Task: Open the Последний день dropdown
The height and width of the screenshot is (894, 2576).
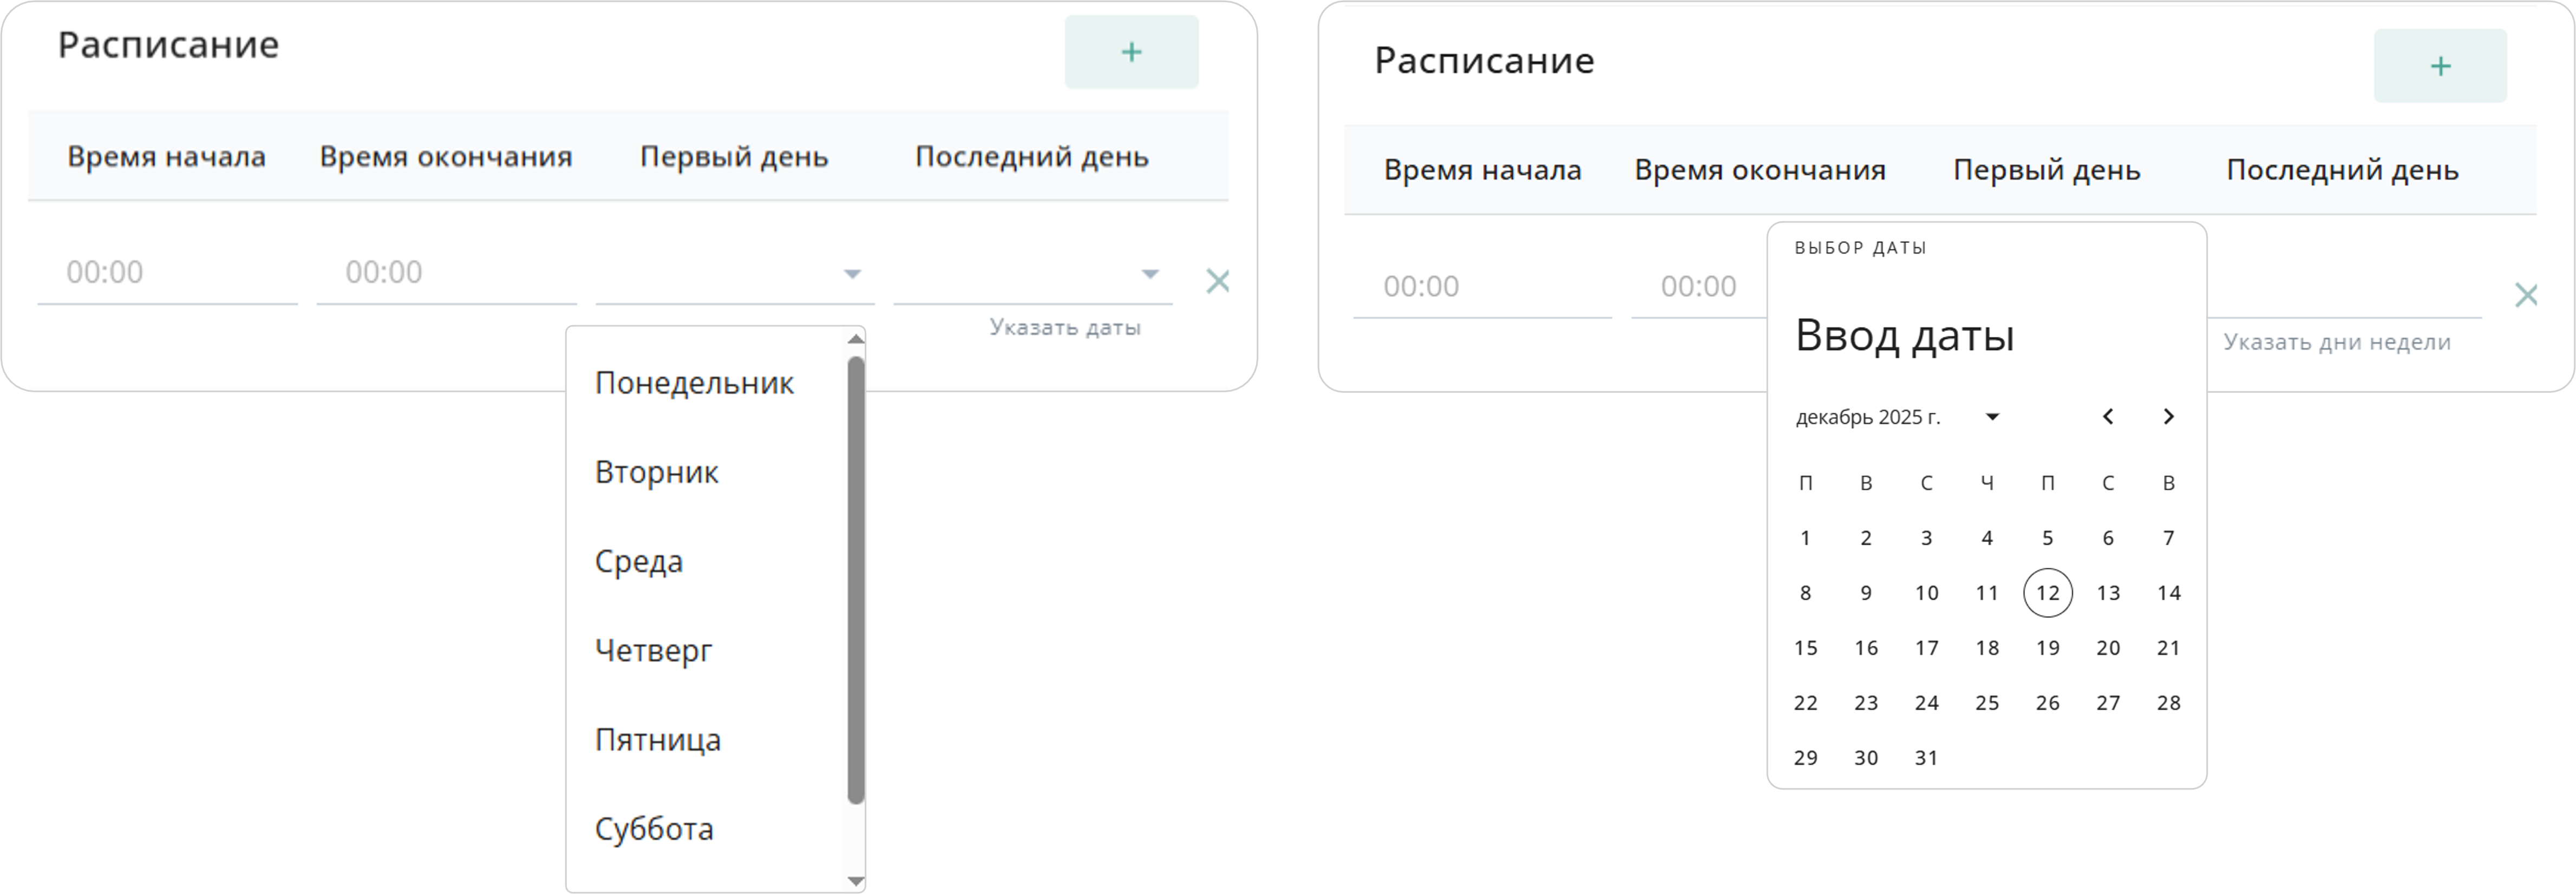Action: click(1148, 273)
